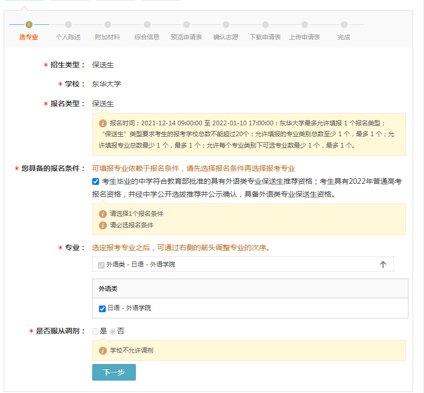This screenshot has width=424, height=393.
Task: Go to the 完成 step label
Action: 344,37
